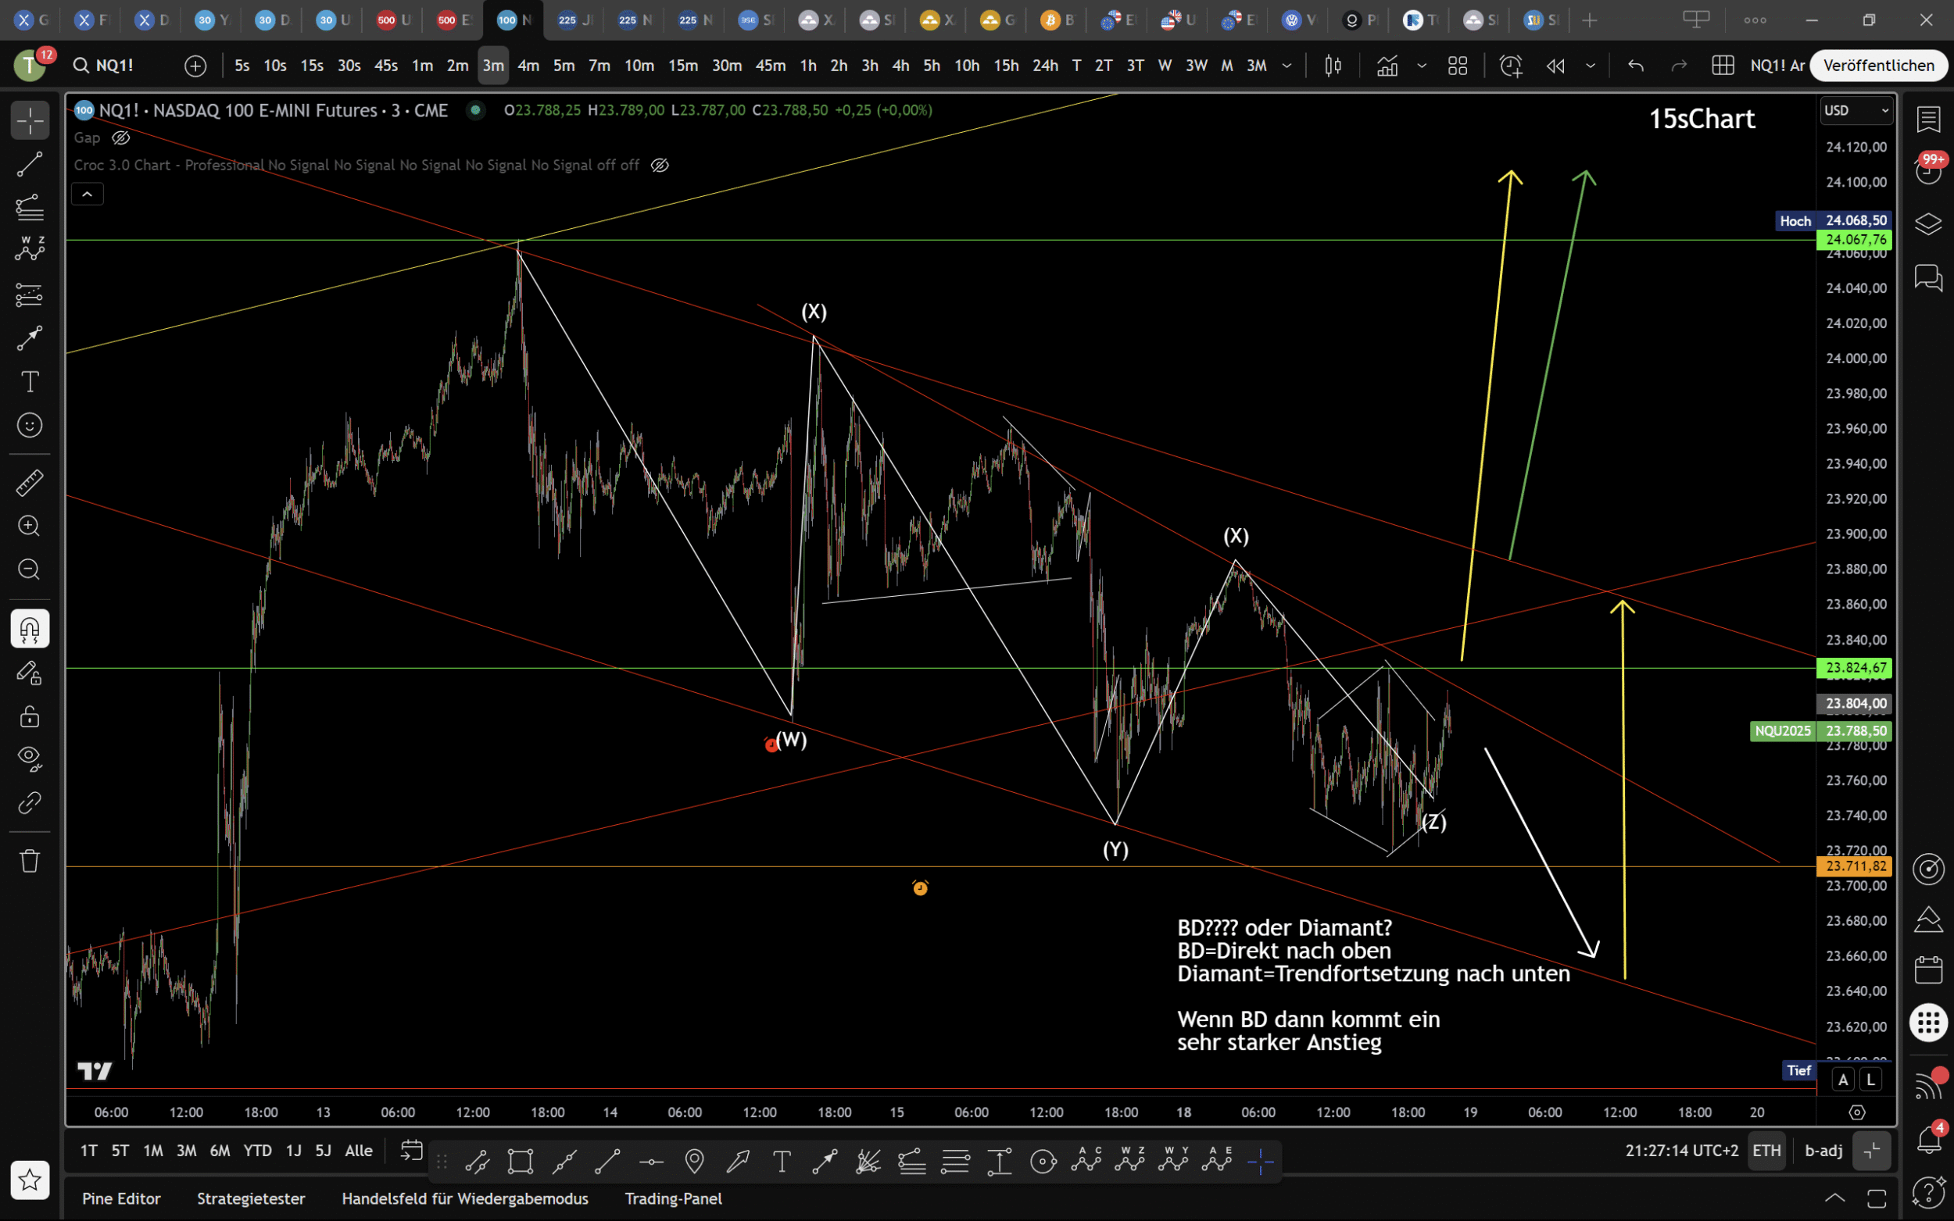Open the USD currency dropdown
The width and height of the screenshot is (1954, 1221).
[1856, 111]
